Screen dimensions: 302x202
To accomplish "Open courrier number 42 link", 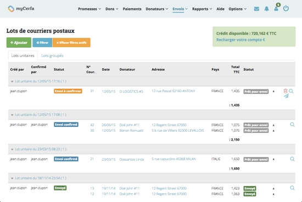I will [92, 125].
